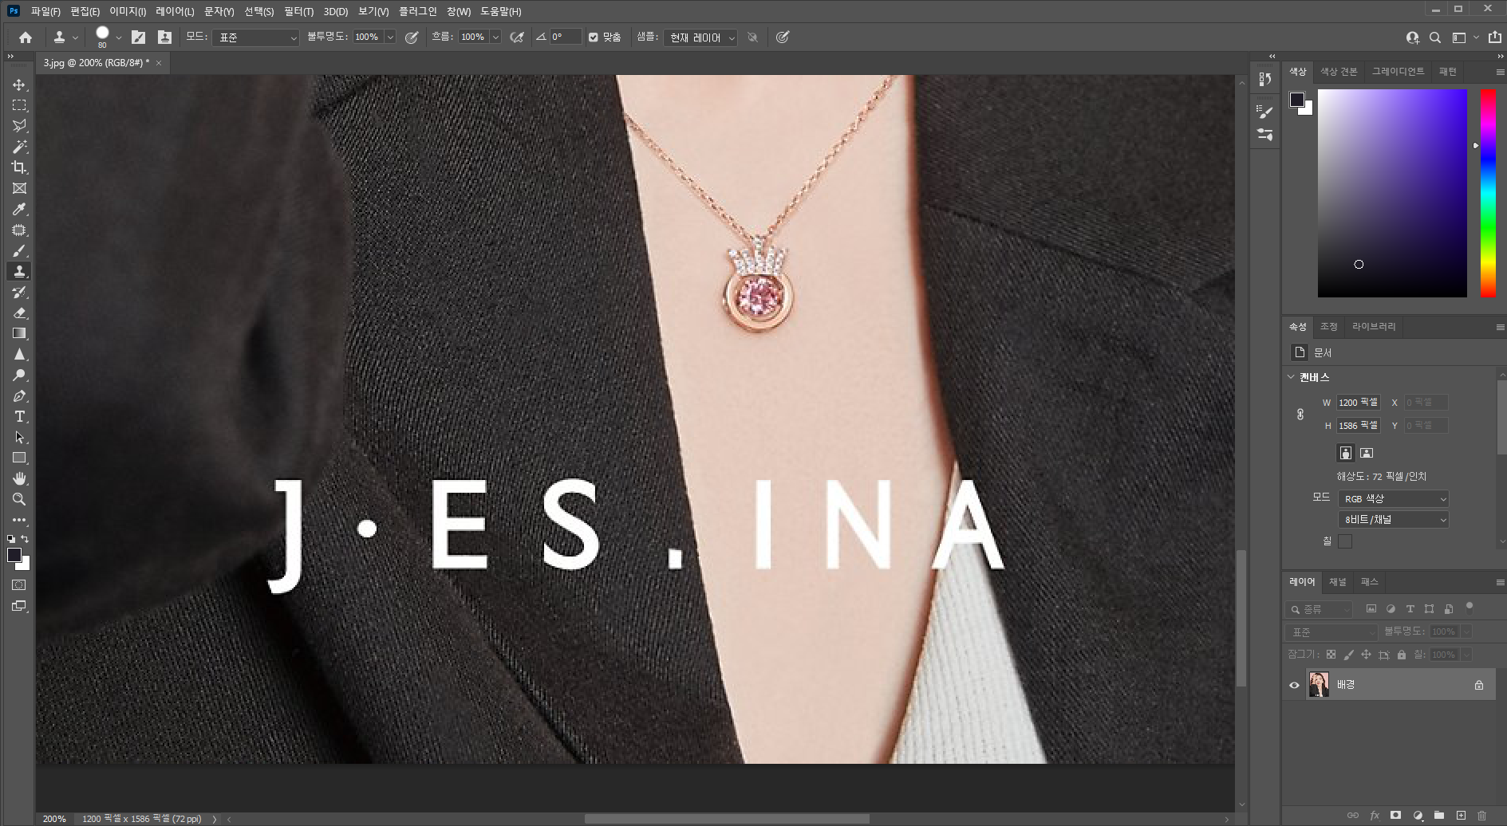Add a layer mask icon
Image resolution: width=1507 pixels, height=826 pixels.
(1395, 816)
